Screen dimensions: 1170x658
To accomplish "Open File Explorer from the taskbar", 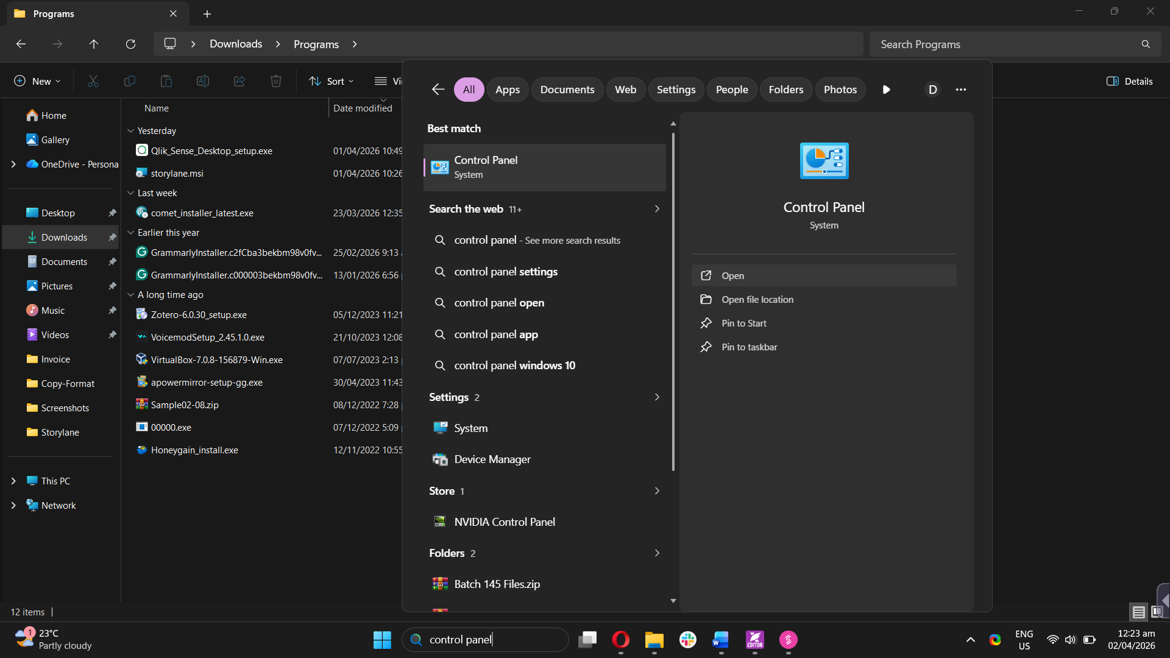I will coord(654,640).
